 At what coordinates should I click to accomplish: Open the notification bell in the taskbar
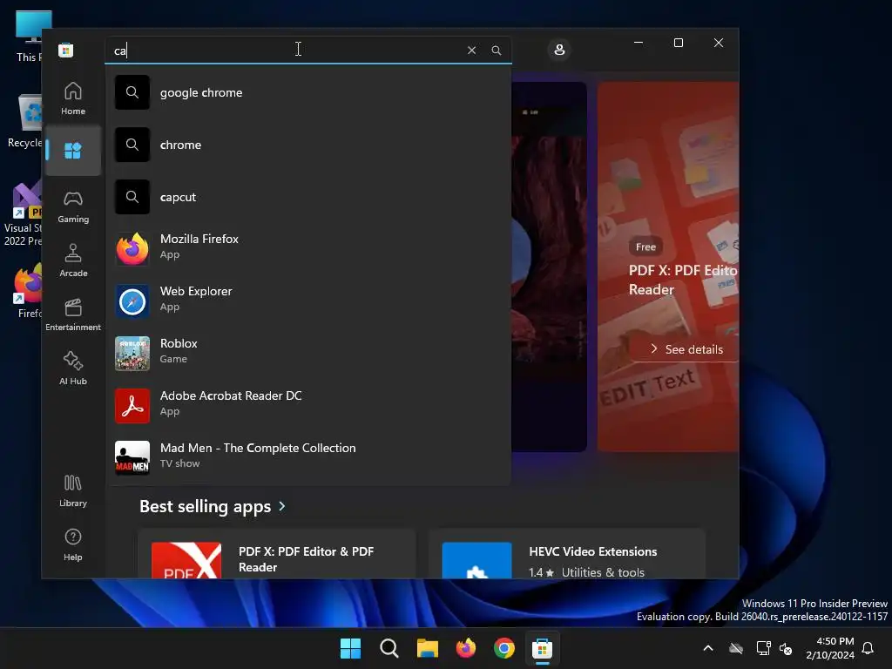[x=868, y=648]
